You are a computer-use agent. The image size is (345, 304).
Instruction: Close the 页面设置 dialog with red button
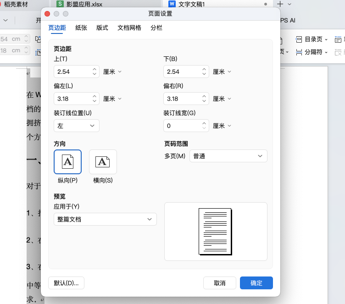(x=47, y=14)
